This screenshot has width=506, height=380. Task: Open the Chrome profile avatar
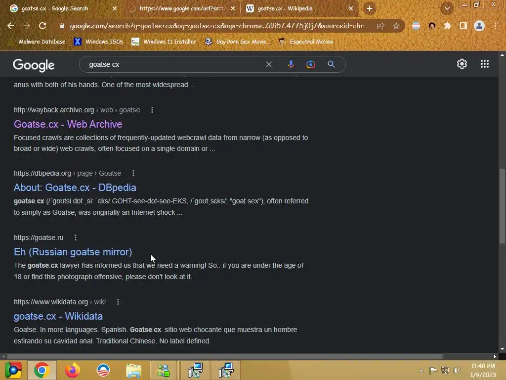479,26
